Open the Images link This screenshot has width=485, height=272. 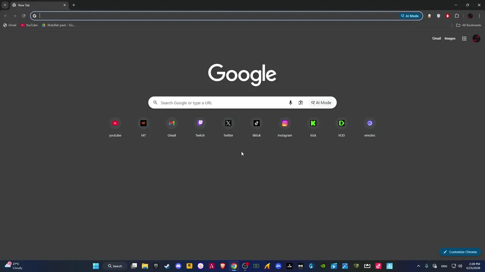click(450, 39)
